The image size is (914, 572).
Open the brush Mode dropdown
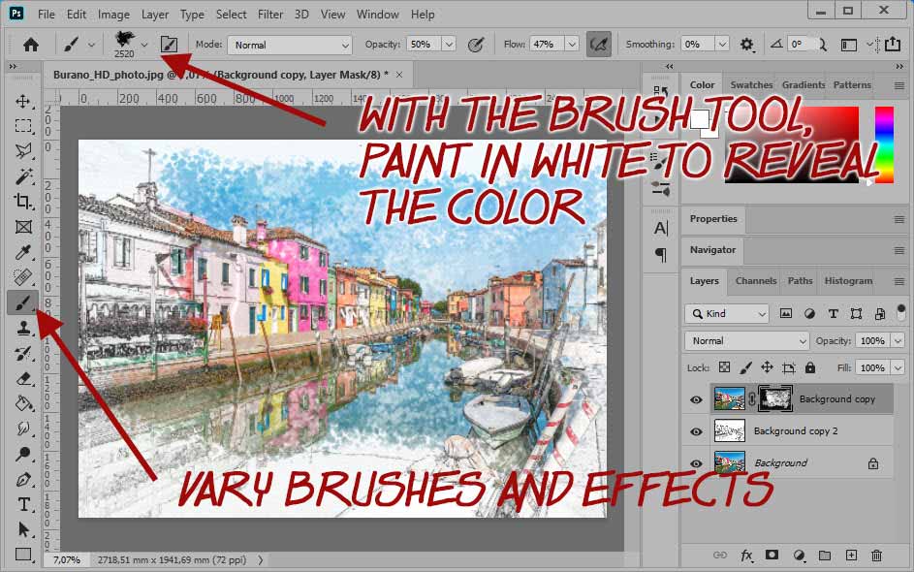(290, 45)
